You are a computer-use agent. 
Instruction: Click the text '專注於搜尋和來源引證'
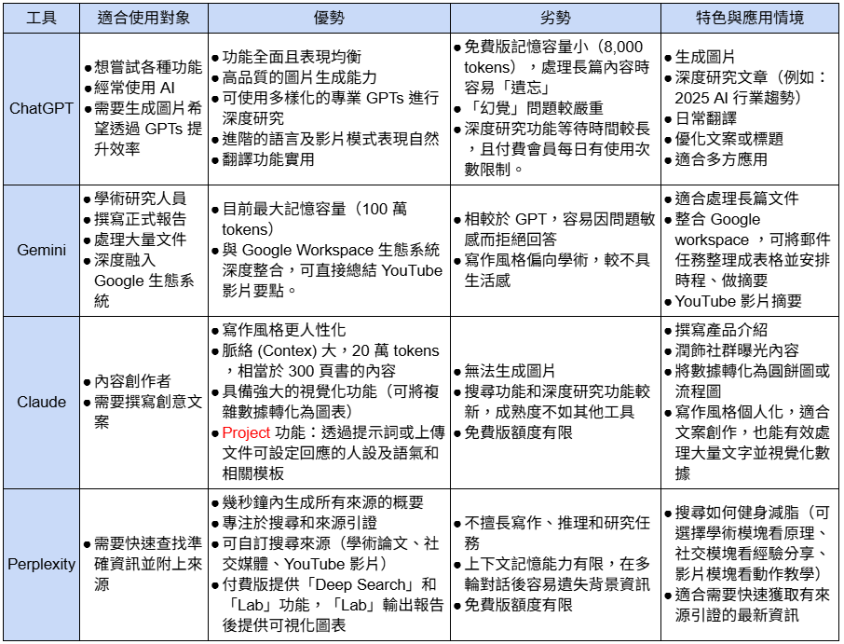[300, 522]
